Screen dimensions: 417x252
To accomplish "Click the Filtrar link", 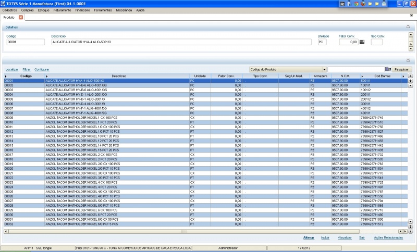I will click(x=26, y=69).
